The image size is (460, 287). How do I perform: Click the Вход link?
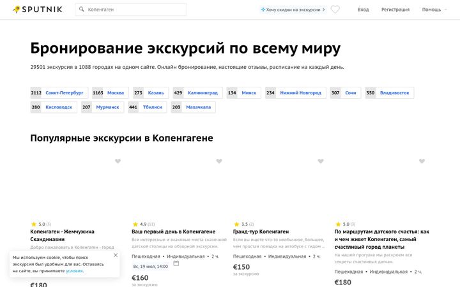point(363,10)
